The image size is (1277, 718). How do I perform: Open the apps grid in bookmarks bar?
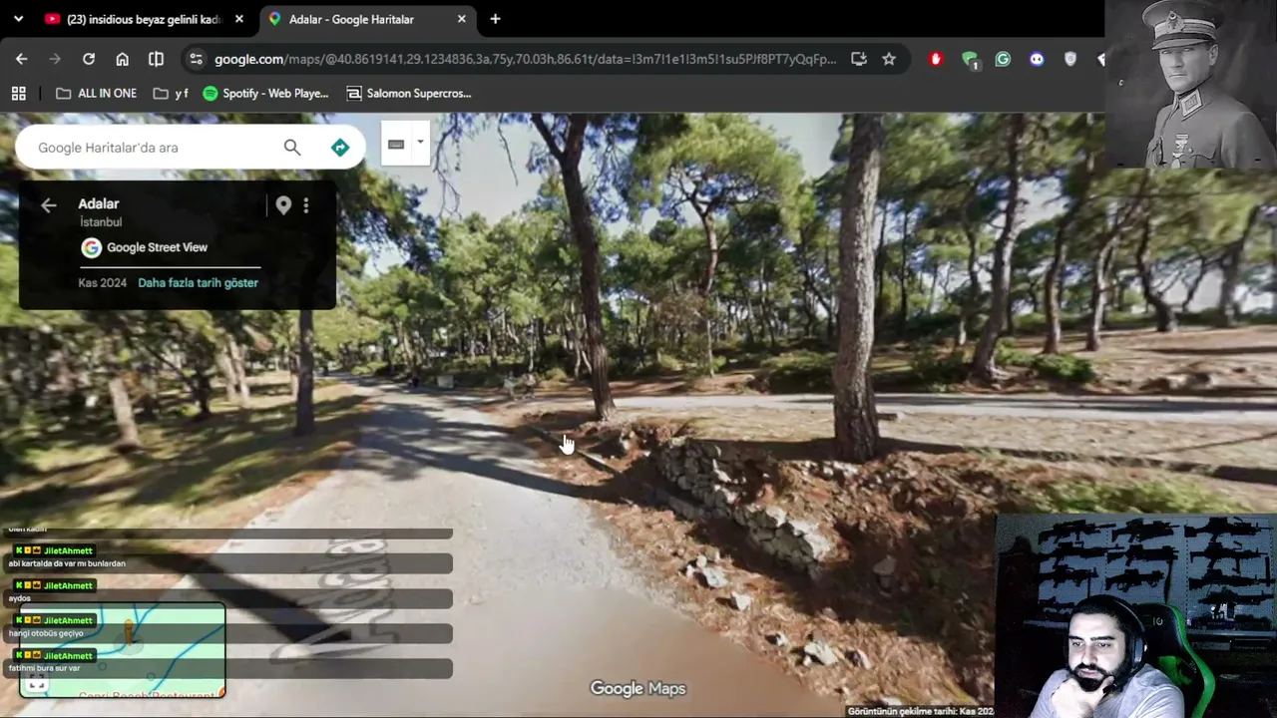click(18, 93)
